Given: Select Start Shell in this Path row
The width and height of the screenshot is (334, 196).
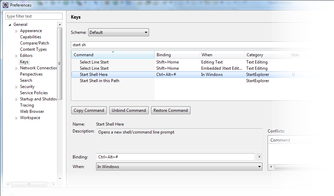Looking at the screenshot, I should pos(99,81).
